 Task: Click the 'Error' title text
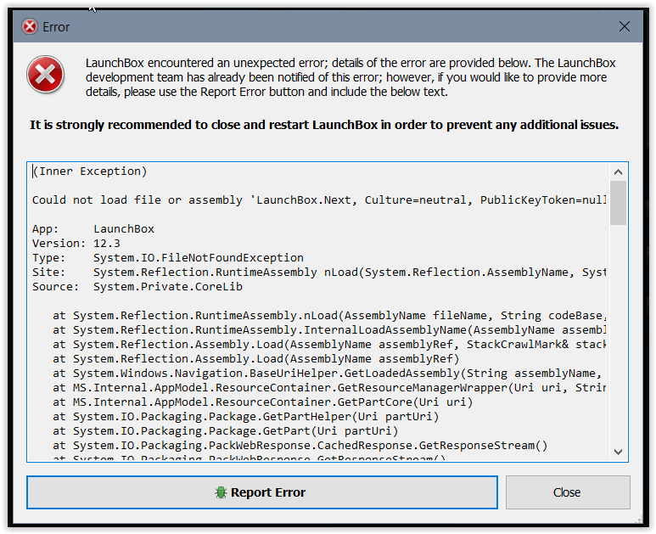[56, 27]
